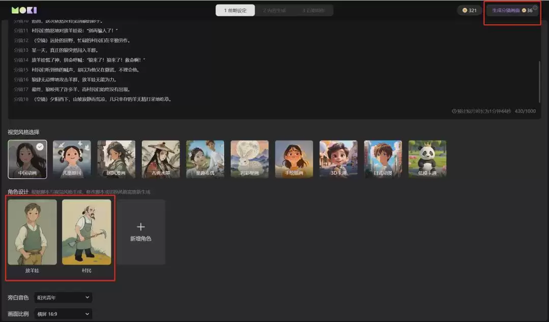Open the 旁白音色 voice dropdown
The height and width of the screenshot is (322, 549).
pyautogui.click(x=63, y=298)
